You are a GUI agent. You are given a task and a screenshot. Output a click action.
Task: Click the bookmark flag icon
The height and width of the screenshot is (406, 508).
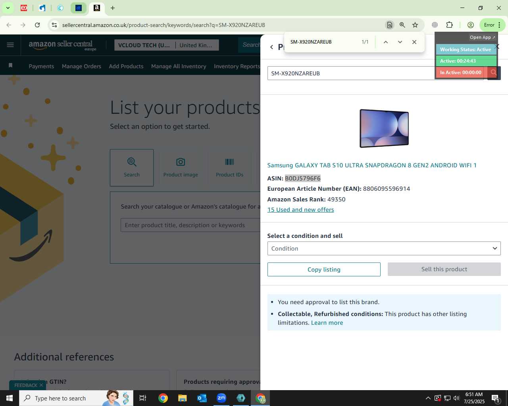pos(11,65)
